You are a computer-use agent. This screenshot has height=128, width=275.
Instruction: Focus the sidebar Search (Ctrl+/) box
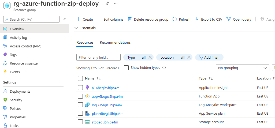(31, 19)
